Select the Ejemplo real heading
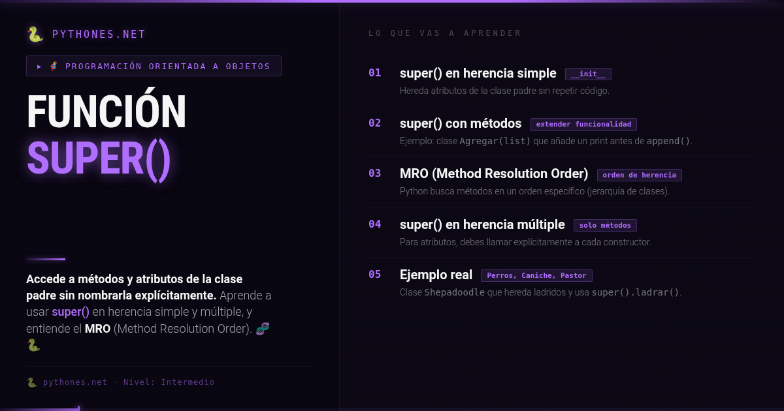Image resolution: width=784 pixels, height=411 pixels. (x=436, y=275)
